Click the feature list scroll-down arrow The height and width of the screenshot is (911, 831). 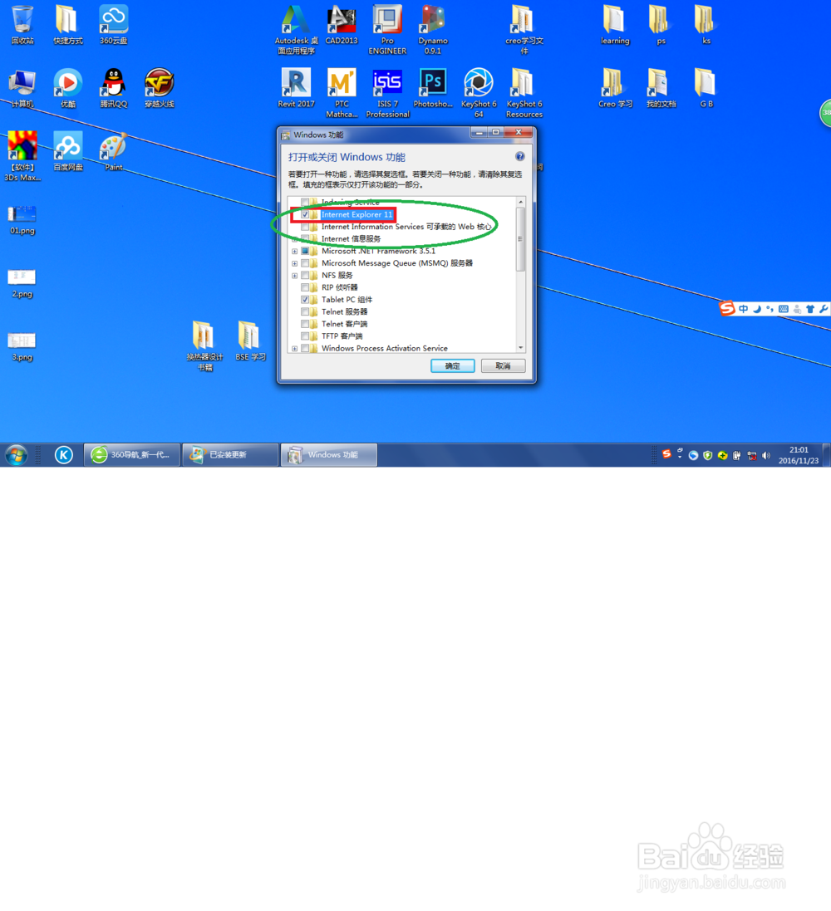click(x=520, y=347)
